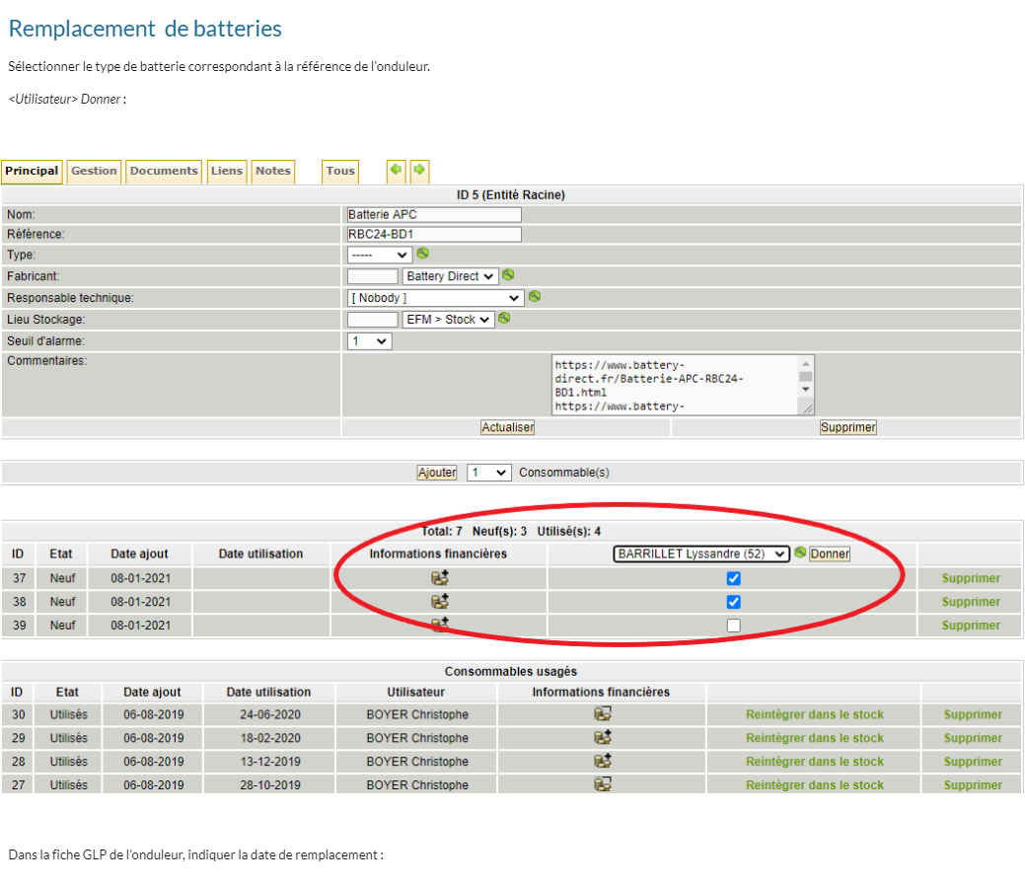Open the BARRILLET Lyssandre user dropdown

click(x=700, y=554)
